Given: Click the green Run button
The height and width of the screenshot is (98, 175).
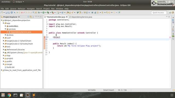Looking at the screenshot, I should (x=43, y=13).
